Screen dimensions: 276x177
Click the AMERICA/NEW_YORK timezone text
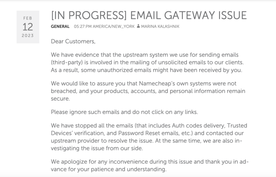(114, 26)
